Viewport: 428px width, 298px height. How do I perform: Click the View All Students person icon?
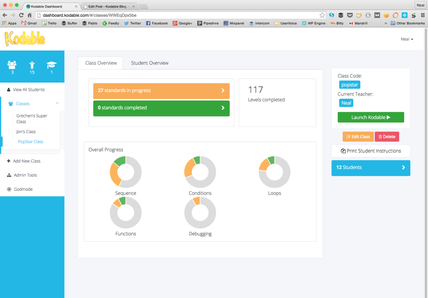click(x=9, y=89)
